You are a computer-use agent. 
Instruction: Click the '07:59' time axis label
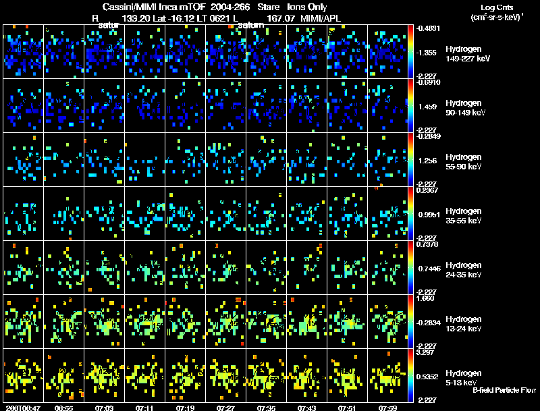click(387, 408)
